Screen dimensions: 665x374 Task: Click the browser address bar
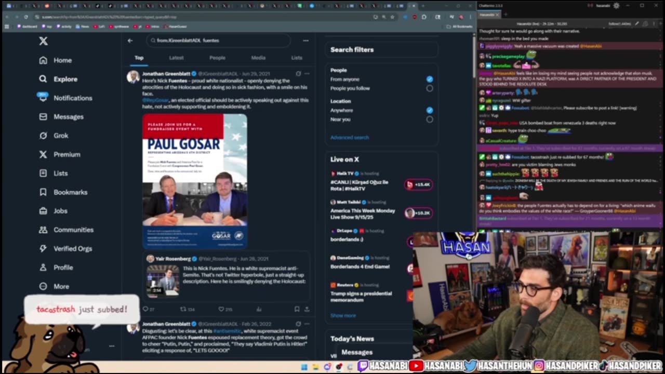[203, 17]
